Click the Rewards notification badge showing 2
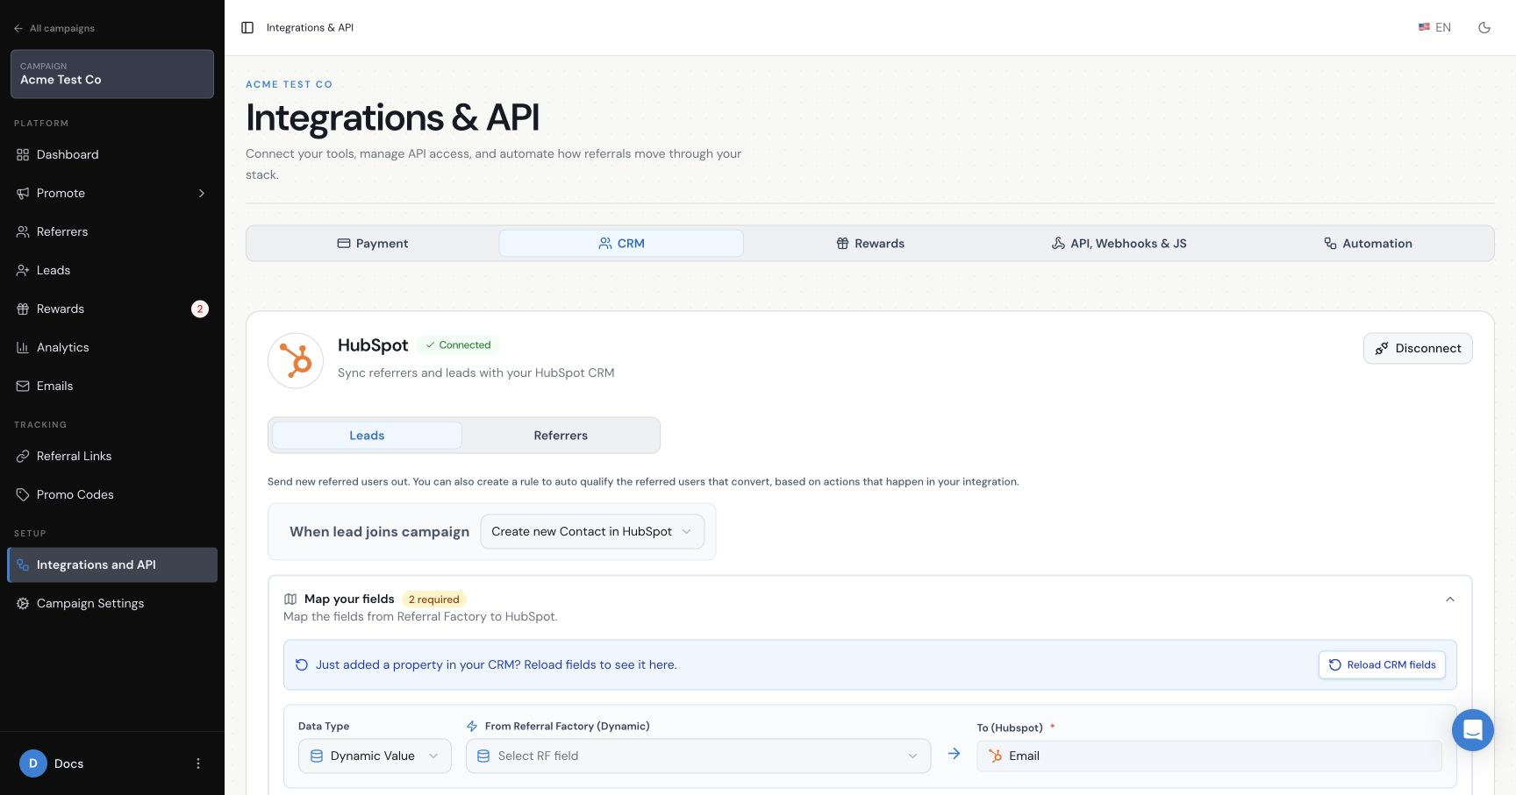 200,309
